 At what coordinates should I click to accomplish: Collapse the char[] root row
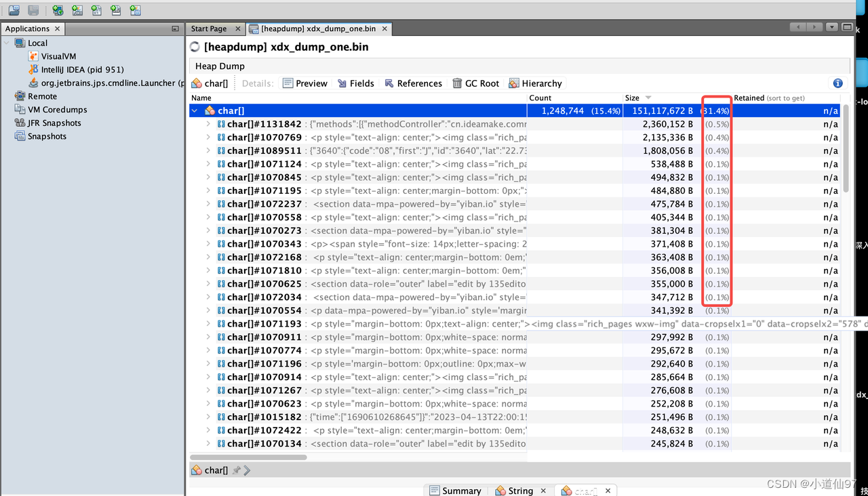(195, 110)
